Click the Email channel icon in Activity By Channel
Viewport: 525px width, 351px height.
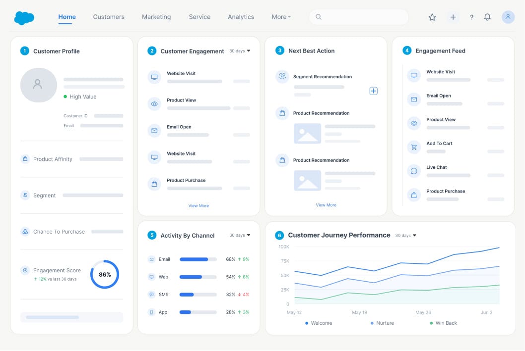click(x=152, y=259)
